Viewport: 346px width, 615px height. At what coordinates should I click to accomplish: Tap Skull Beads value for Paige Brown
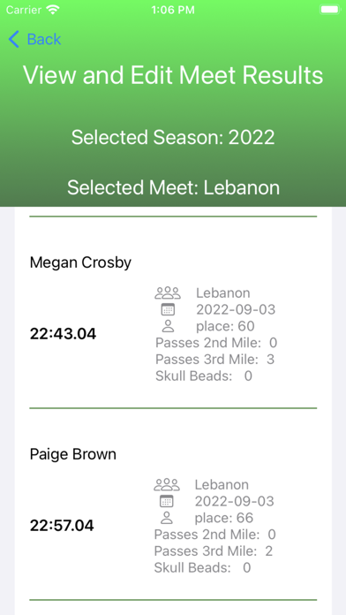(x=246, y=567)
